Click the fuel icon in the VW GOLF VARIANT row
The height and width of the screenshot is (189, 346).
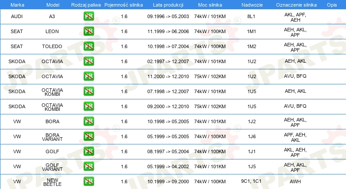pos(88,166)
